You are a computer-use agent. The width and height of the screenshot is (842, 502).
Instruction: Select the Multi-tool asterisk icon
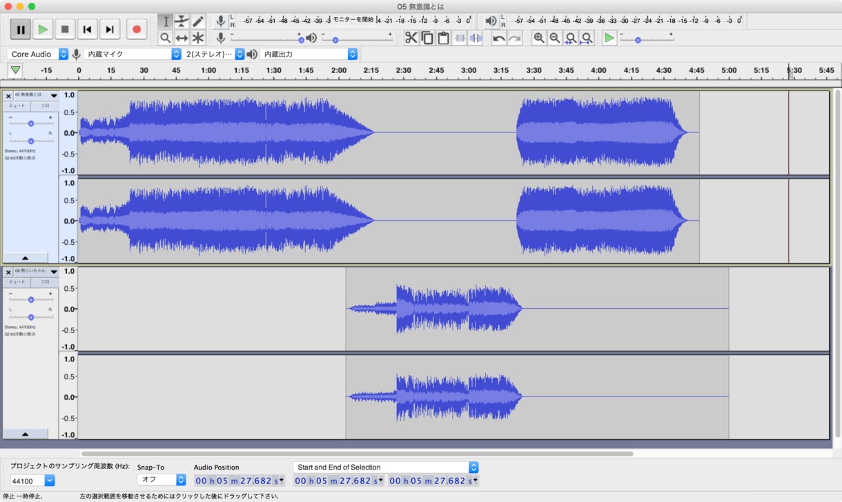tap(198, 38)
